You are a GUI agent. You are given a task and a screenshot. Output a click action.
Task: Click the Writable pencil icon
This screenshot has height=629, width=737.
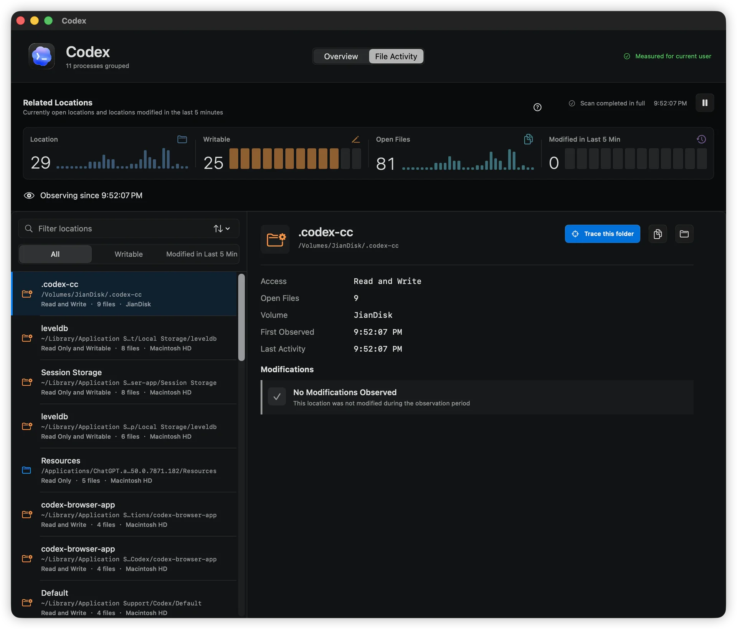(x=356, y=139)
